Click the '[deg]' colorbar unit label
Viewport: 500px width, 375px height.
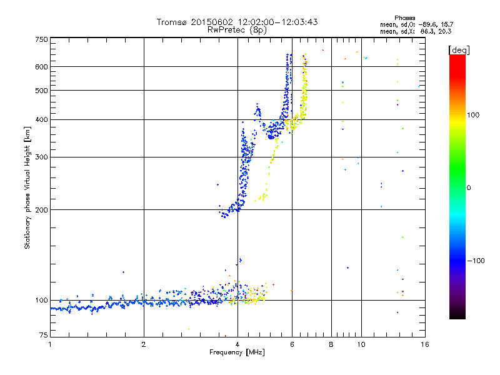click(459, 50)
